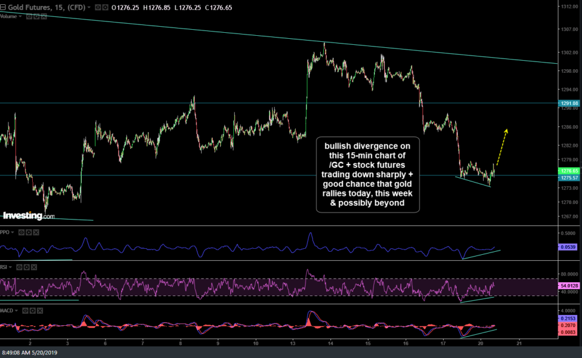This screenshot has height=358, width=582.
Task: Hide the PPO indicator with its eye icon
Action: coord(22,232)
